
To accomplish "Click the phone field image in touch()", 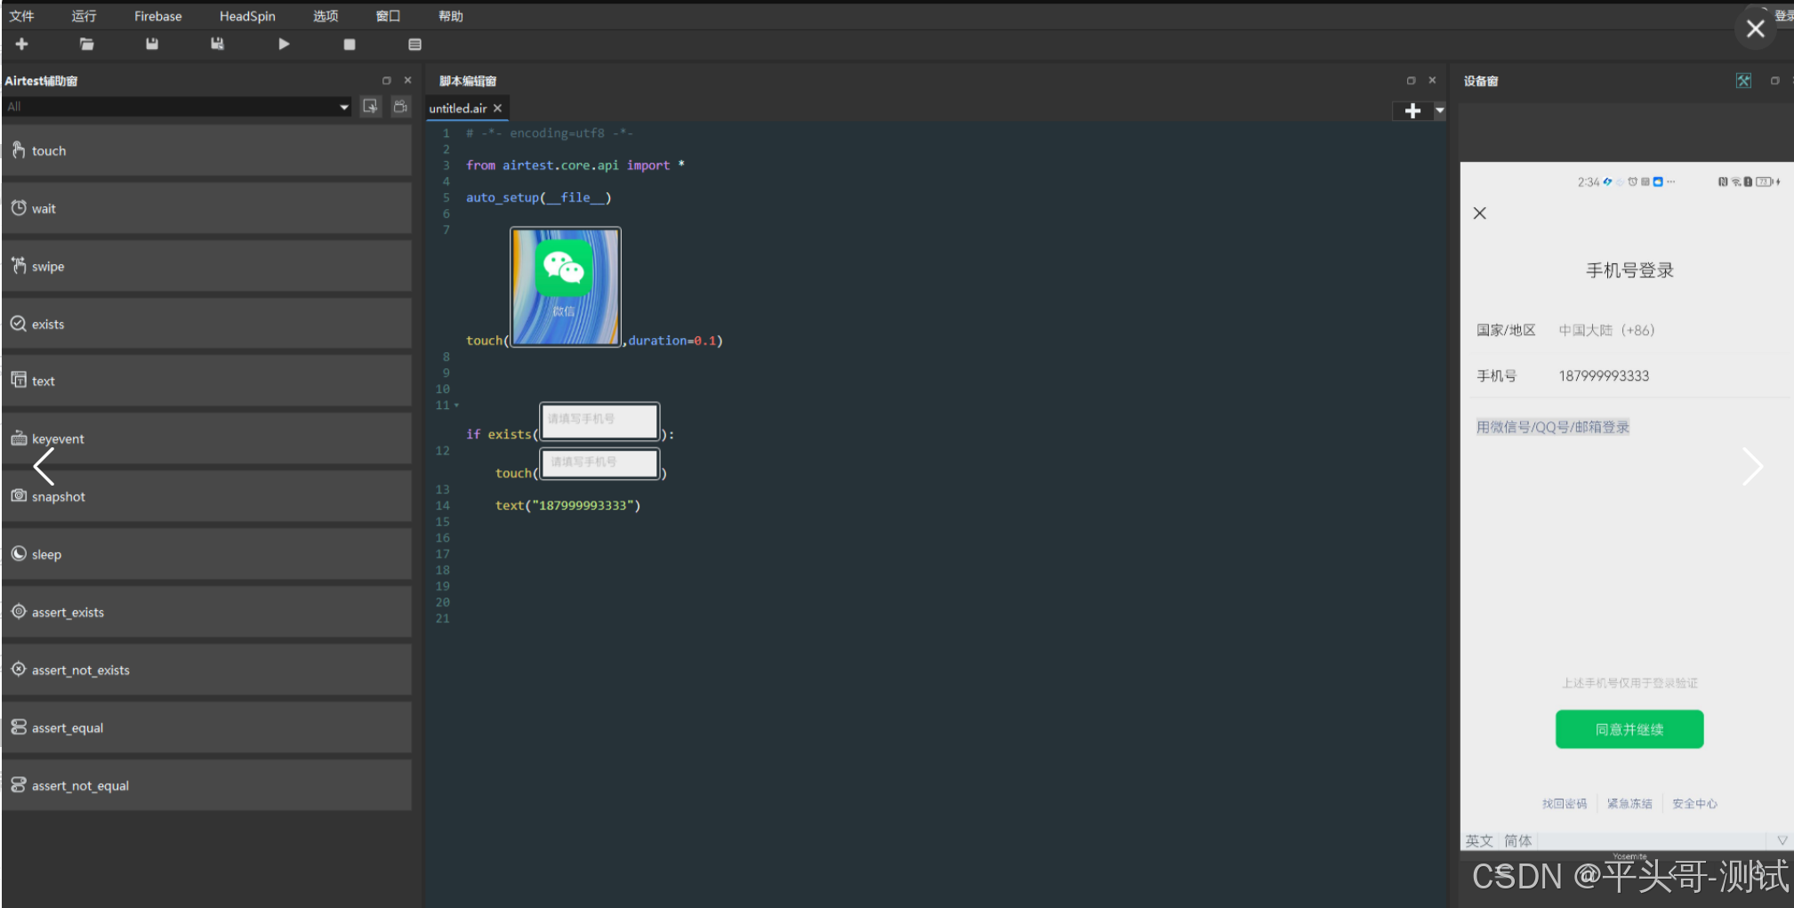I will point(599,463).
